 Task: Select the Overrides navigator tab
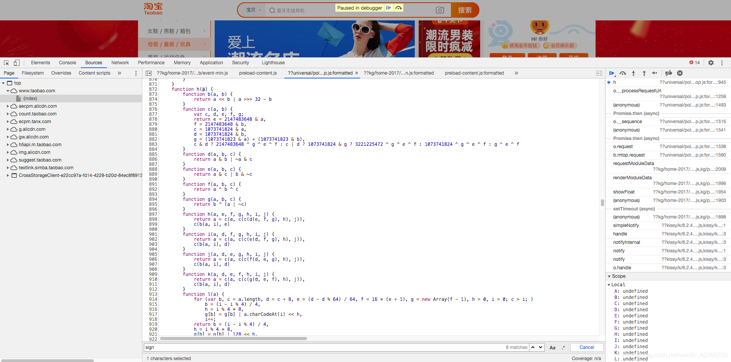point(61,73)
